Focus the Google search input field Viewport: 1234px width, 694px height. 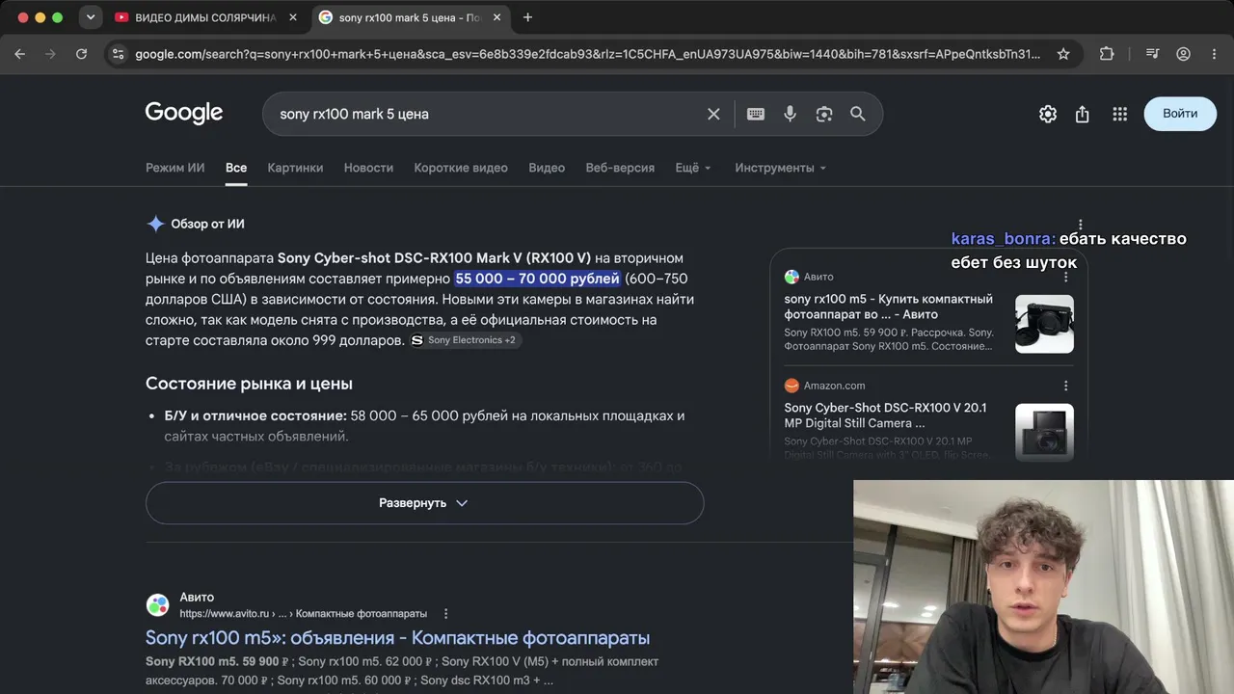[x=487, y=114]
